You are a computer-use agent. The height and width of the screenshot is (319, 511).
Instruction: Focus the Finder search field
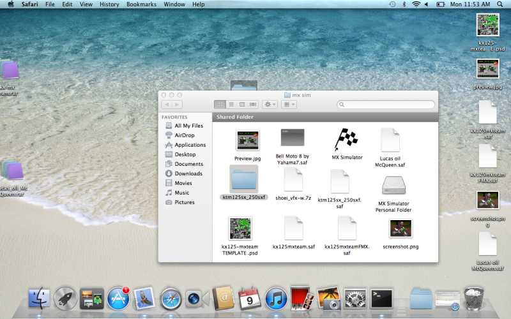point(386,105)
